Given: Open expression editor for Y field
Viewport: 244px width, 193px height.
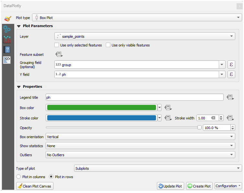Looking at the screenshot, I should click(x=231, y=75).
